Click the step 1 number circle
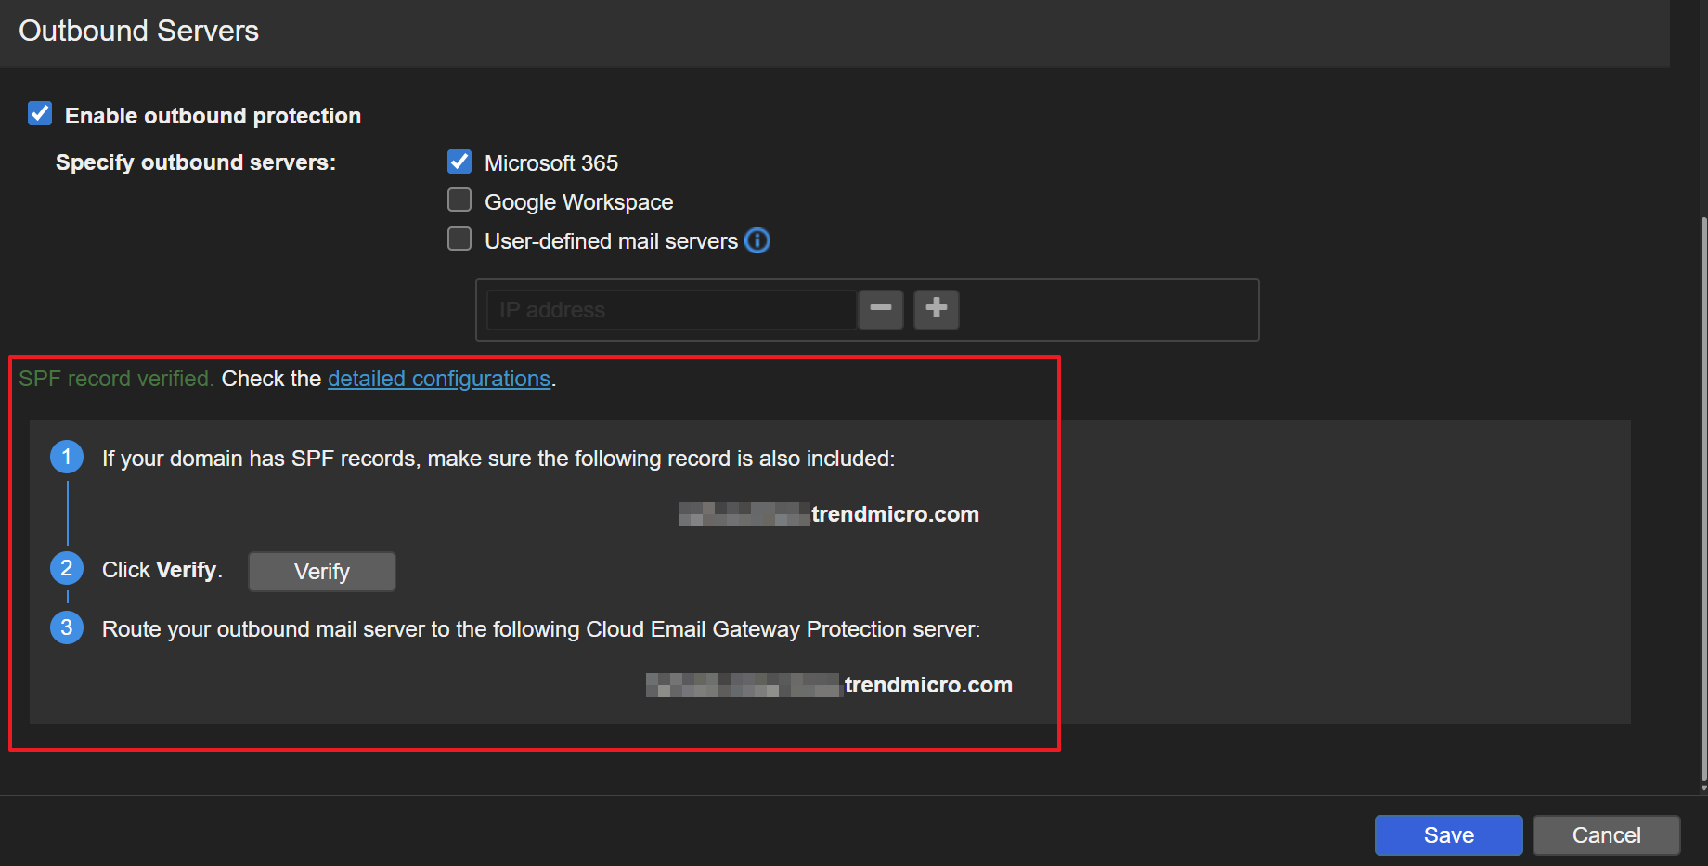This screenshot has height=866, width=1708. (67, 457)
